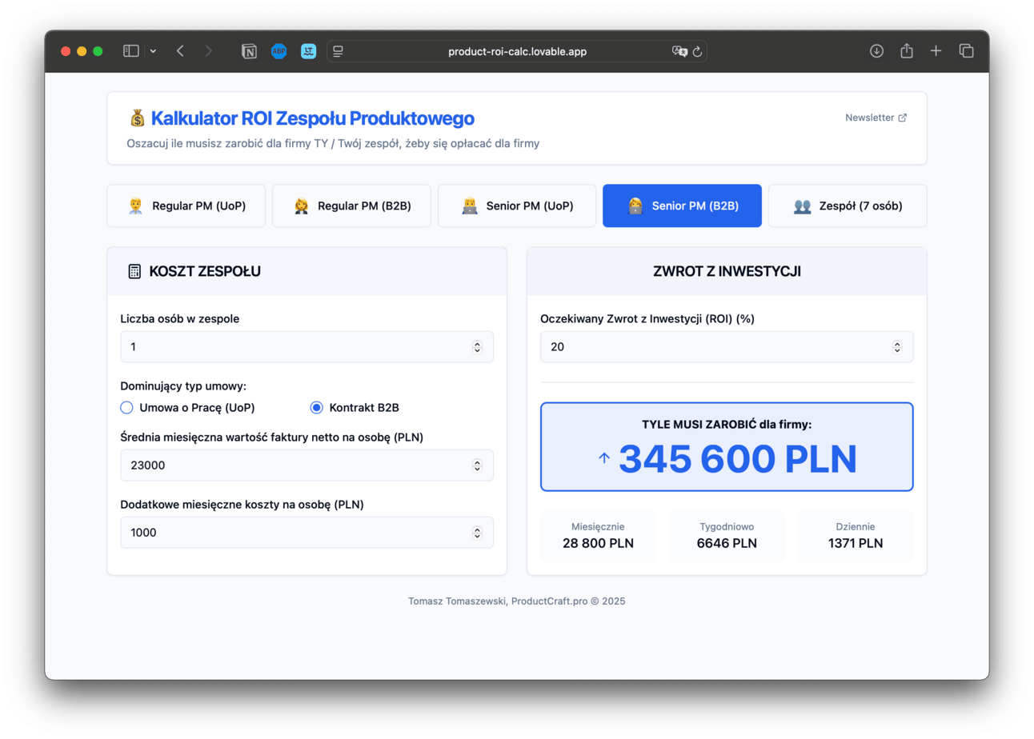The height and width of the screenshot is (739, 1034).
Task: Reload the page with refresh icon
Action: [x=697, y=51]
